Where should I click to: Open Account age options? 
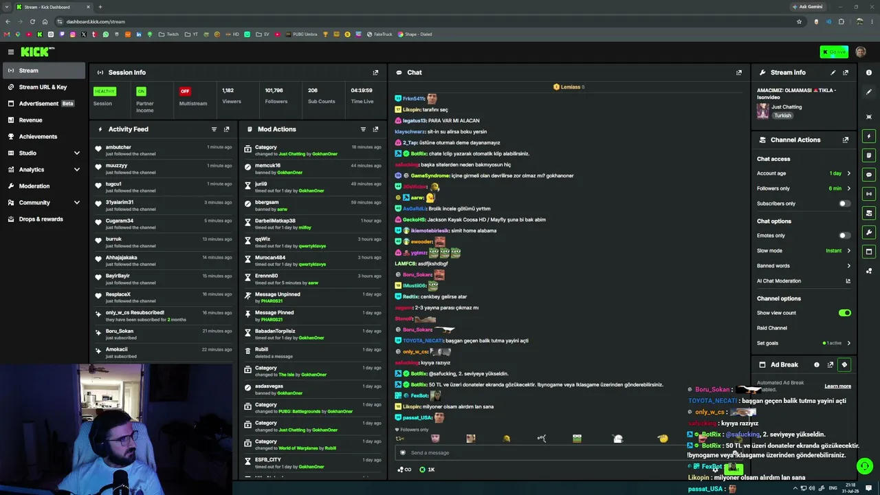point(804,173)
